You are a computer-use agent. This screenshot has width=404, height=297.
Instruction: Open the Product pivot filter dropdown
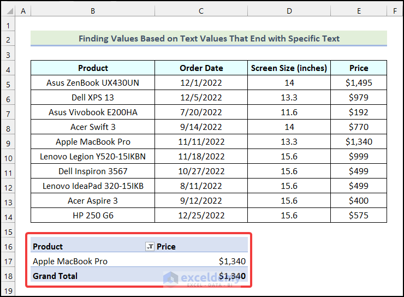(150, 247)
